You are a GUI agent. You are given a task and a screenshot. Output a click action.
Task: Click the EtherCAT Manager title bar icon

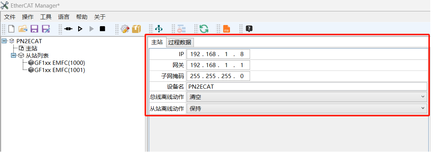click(x=5, y=5)
